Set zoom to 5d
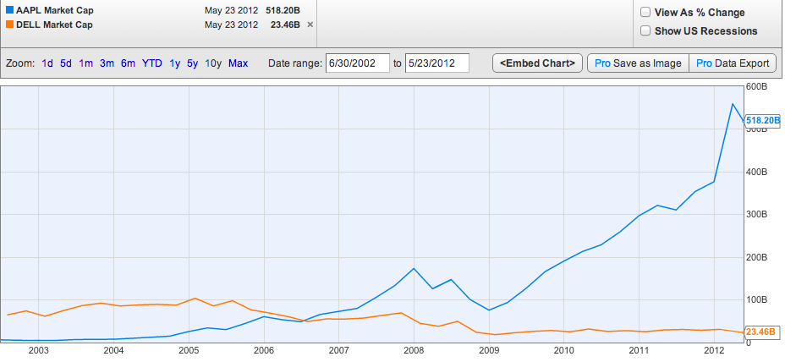This screenshot has height=362, width=785. coord(66,63)
